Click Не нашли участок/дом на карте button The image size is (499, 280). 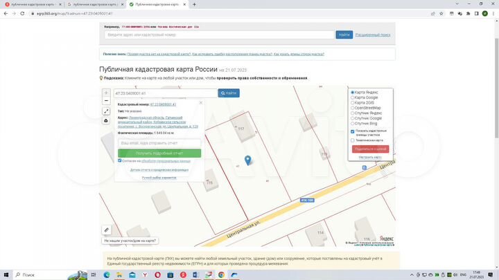click(130, 241)
